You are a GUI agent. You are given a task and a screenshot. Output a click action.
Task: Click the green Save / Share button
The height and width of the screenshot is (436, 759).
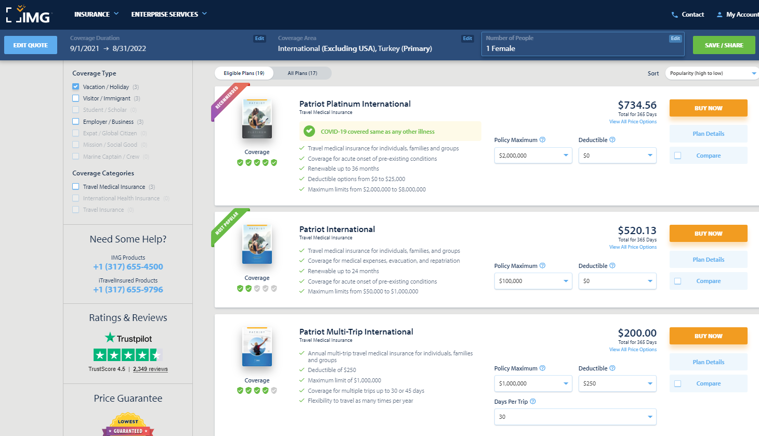click(x=724, y=45)
